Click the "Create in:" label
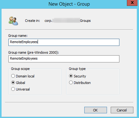Image resolution: width=139 pixels, height=118 pixels. coord(32,21)
